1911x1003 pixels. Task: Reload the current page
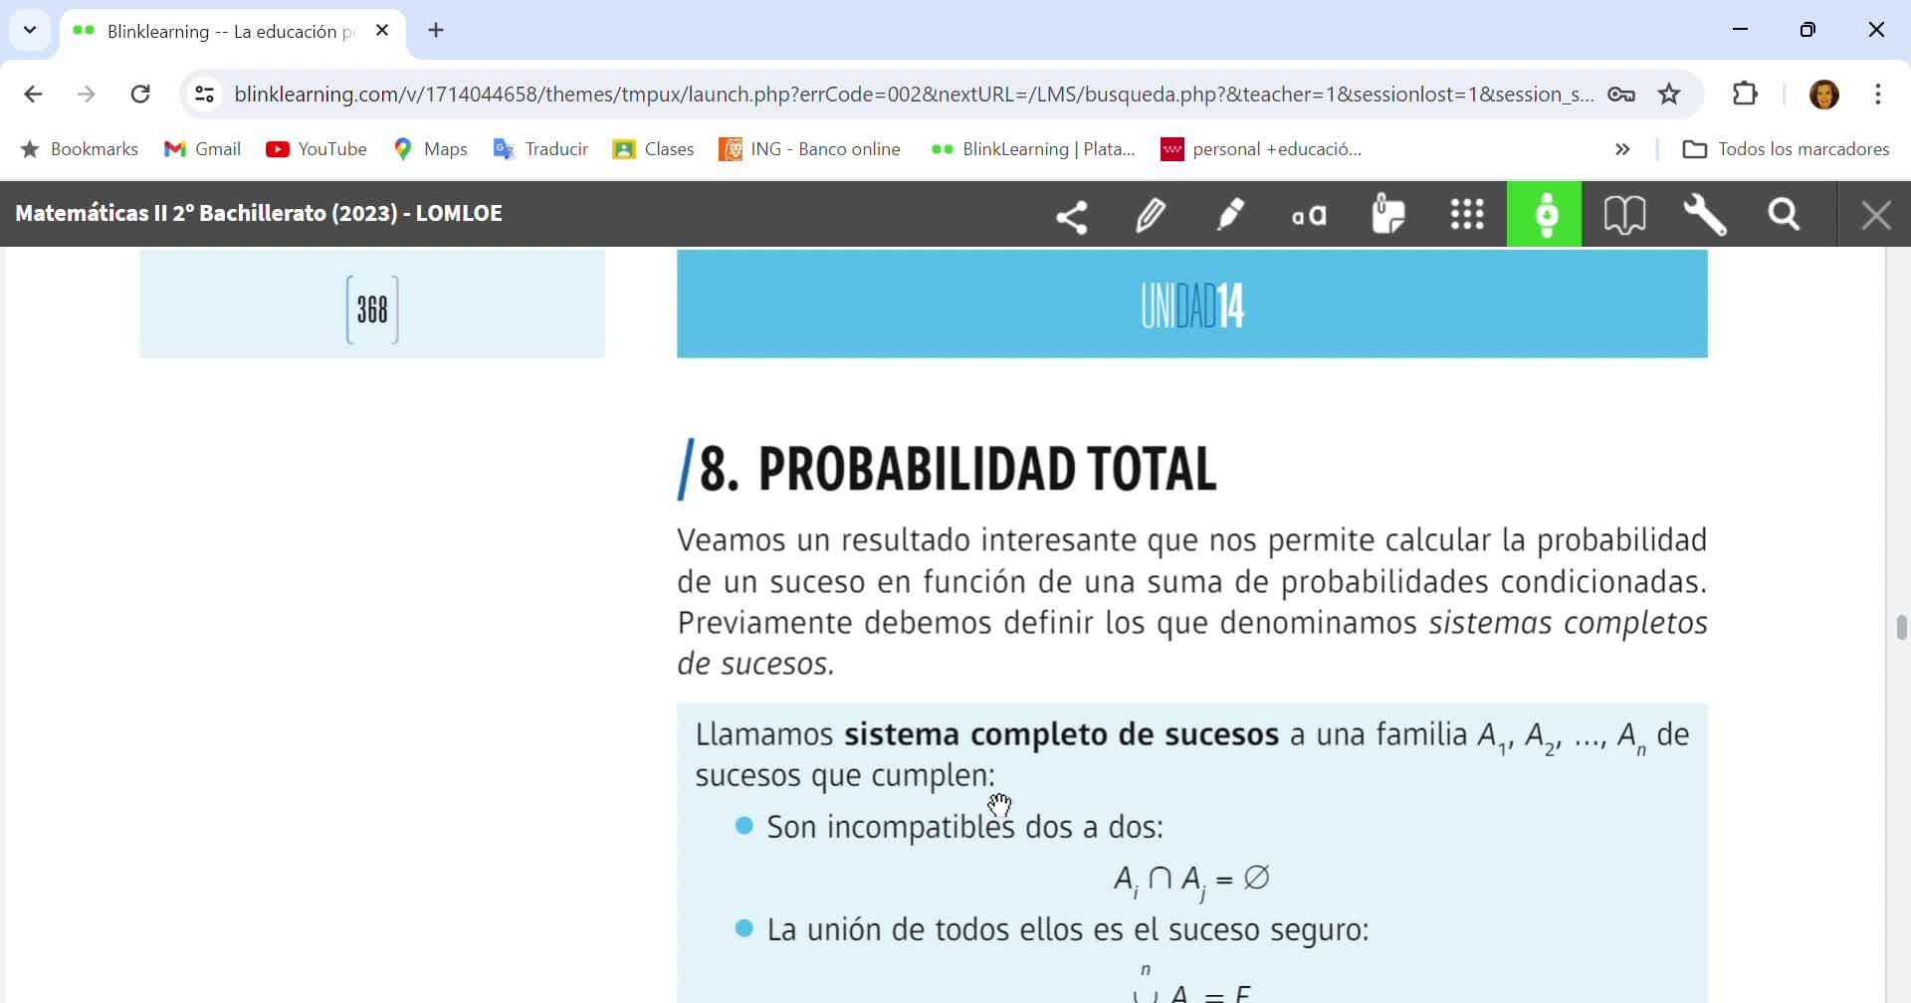(x=140, y=95)
